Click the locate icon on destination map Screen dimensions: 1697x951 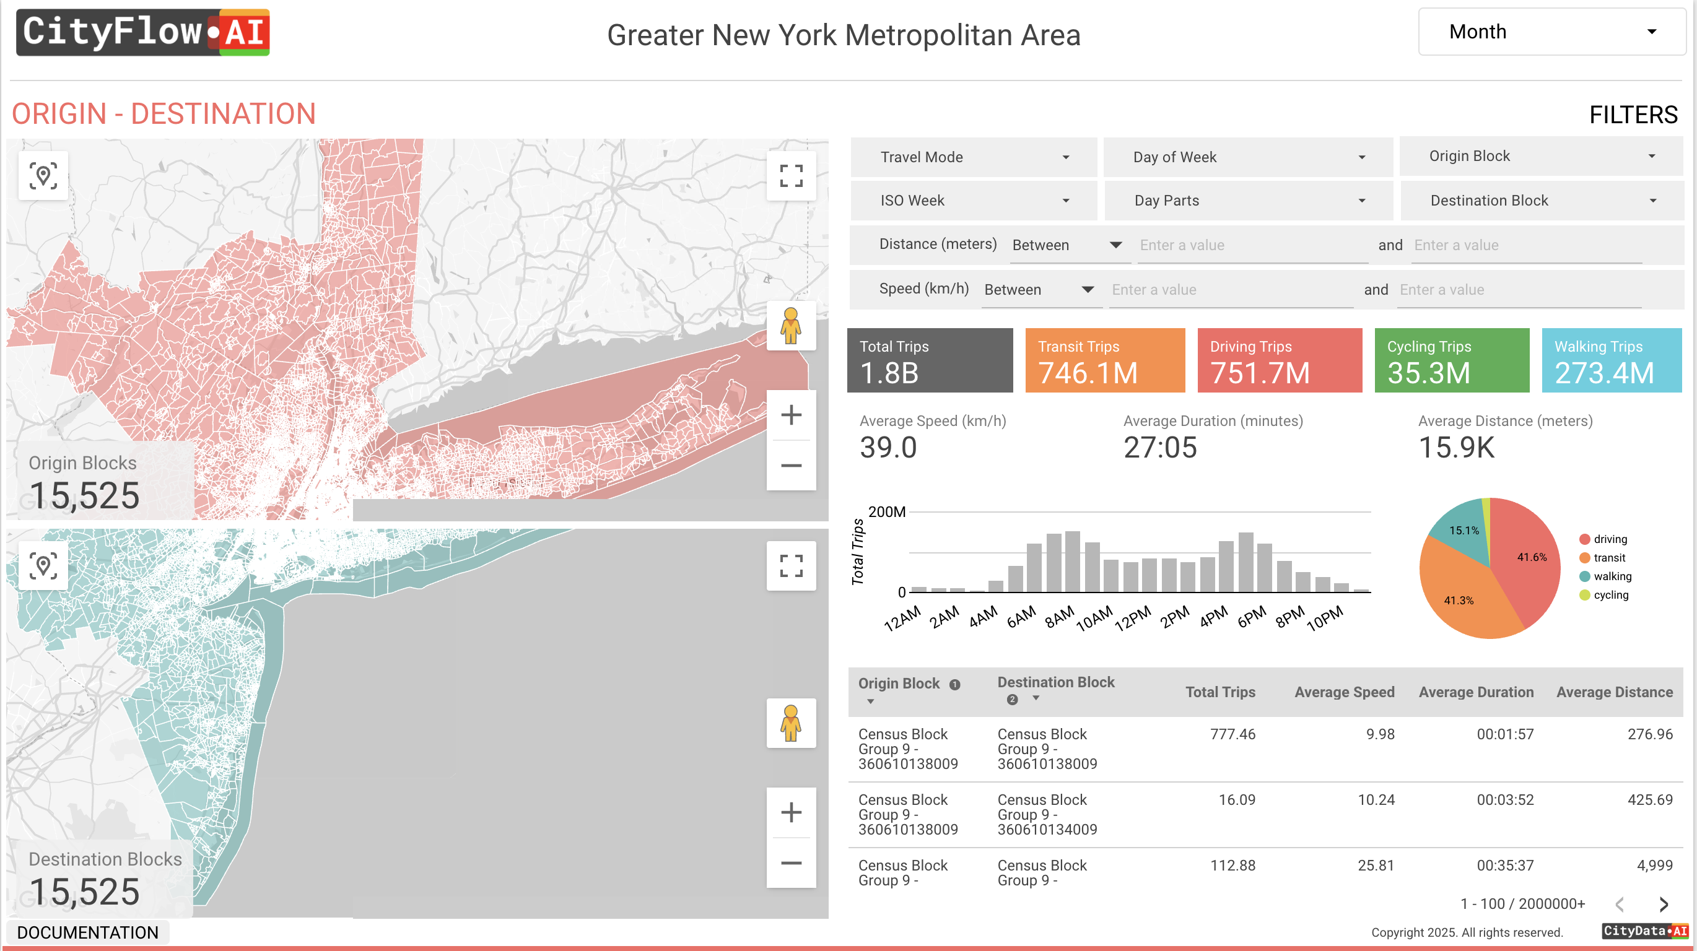pos(43,566)
